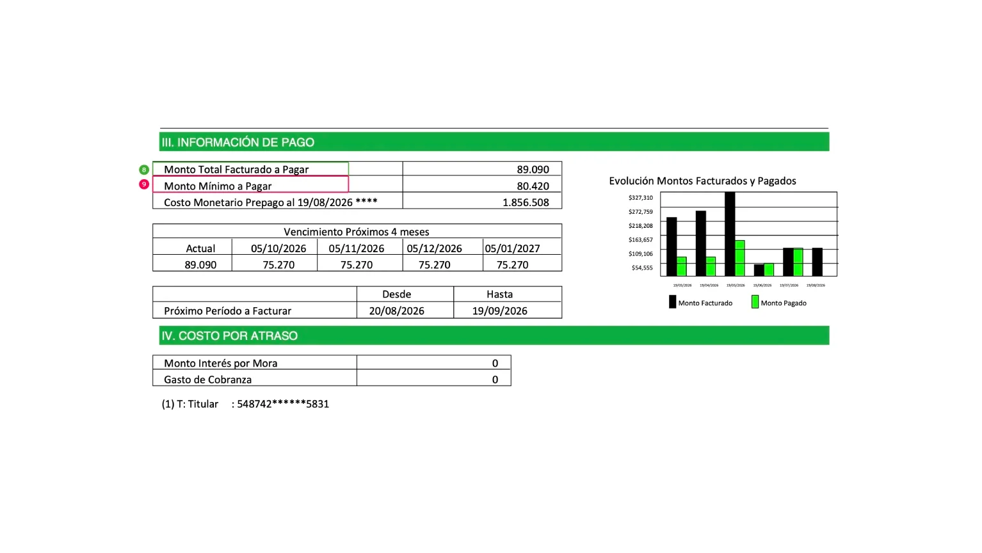The height and width of the screenshot is (553, 982).
Task: Select the Monto Mínimo a Pagar label
Action: tap(218, 186)
